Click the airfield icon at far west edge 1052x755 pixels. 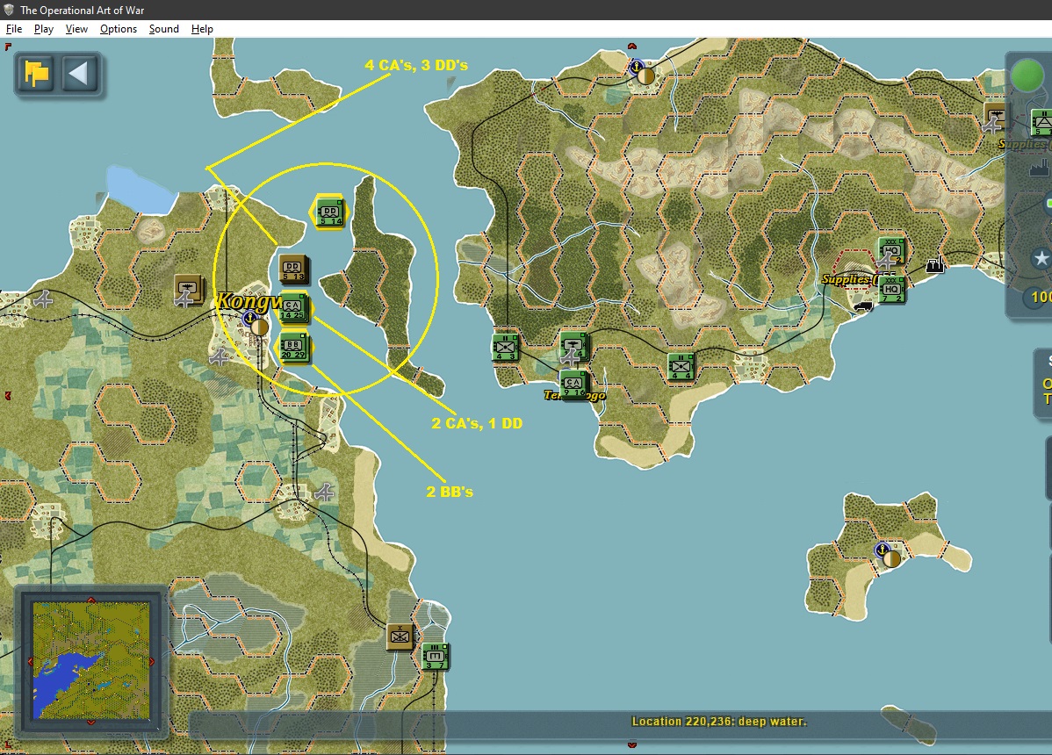(x=44, y=299)
